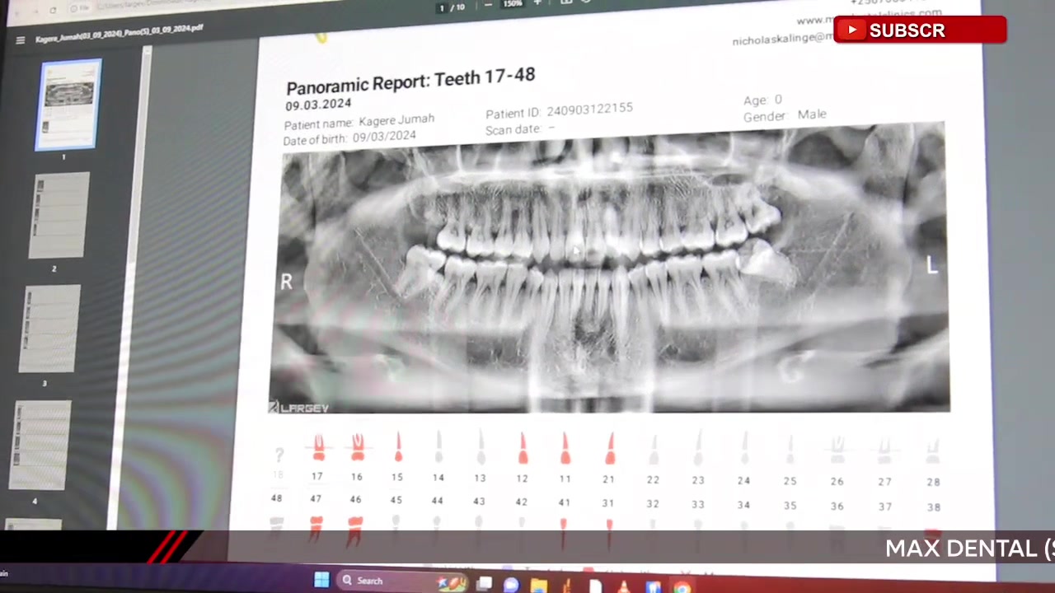1055x593 pixels.
Task: Click tooth number 14 in the chart
Action: [438, 478]
